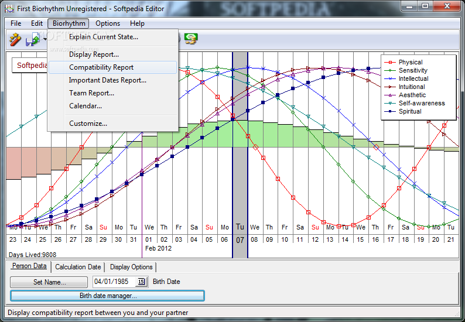Switch to the Display Options tab
Viewport: 465px width, 322px height.
tap(131, 267)
